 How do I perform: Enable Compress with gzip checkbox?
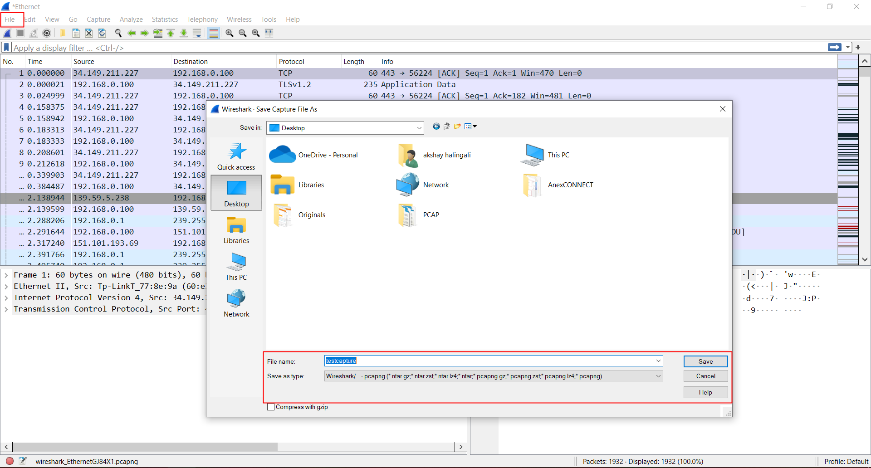click(x=271, y=407)
